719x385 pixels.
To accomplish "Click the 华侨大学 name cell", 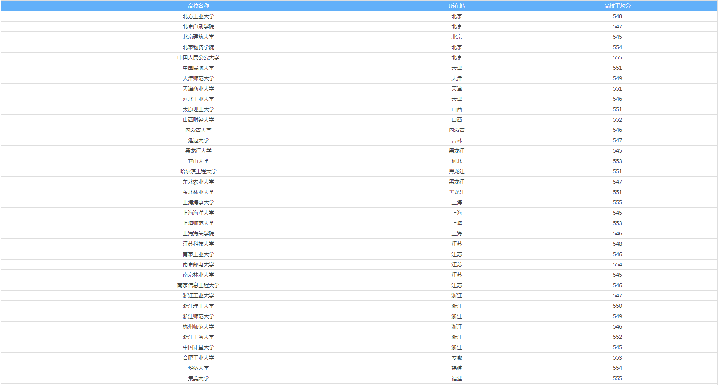I will [198, 368].
